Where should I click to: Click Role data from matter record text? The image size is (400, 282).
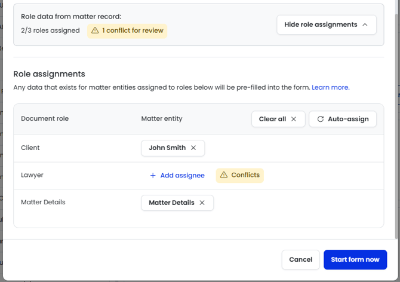[x=71, y=17]
